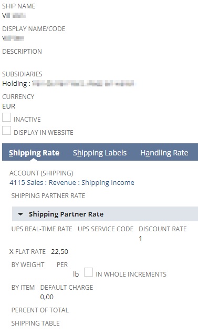This screenshot has height=334, width=198.
Task: Toggle the INACTIVE checkbox
Action: point(7,117)
